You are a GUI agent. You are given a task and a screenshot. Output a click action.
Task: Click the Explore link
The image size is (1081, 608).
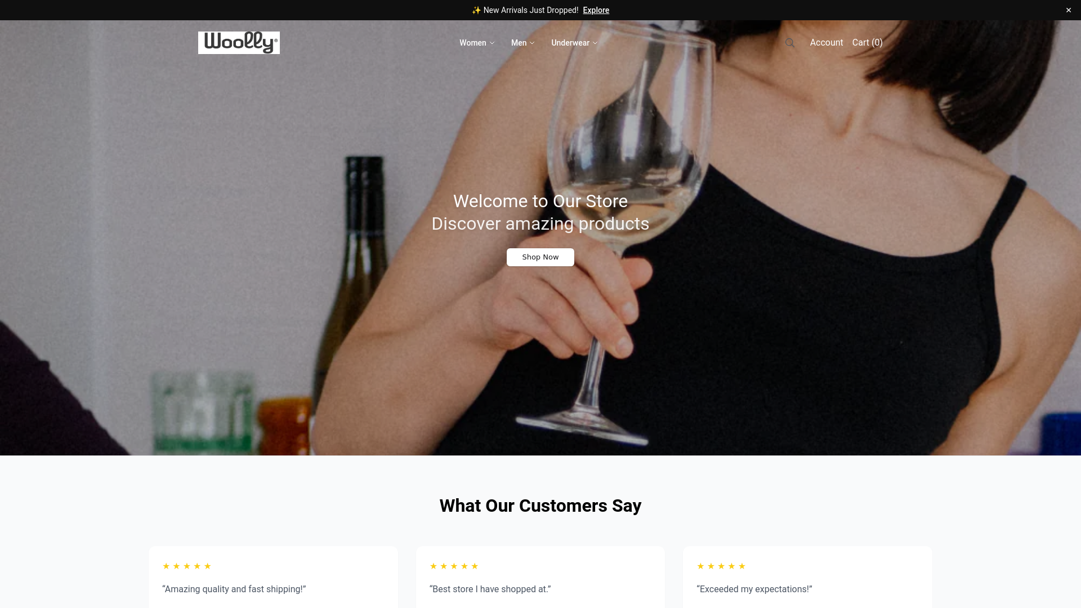pyautogui.click(x=596, y=10)
